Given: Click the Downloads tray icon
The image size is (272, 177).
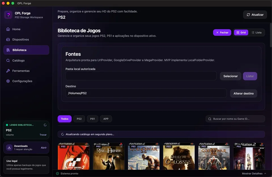Looking at the screenshot, I should coord(9,148).
